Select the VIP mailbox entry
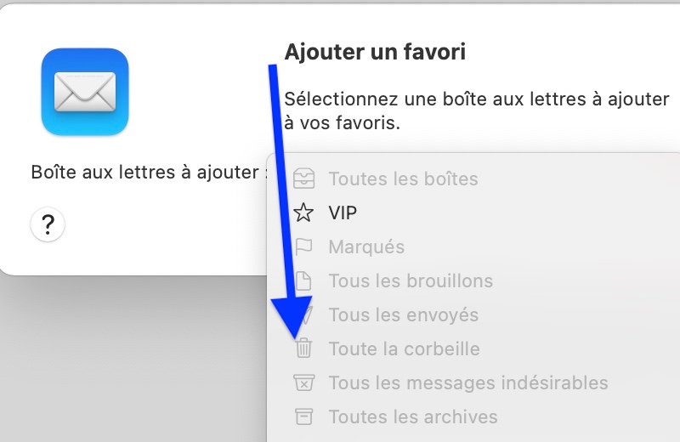 tap(343, 213)
